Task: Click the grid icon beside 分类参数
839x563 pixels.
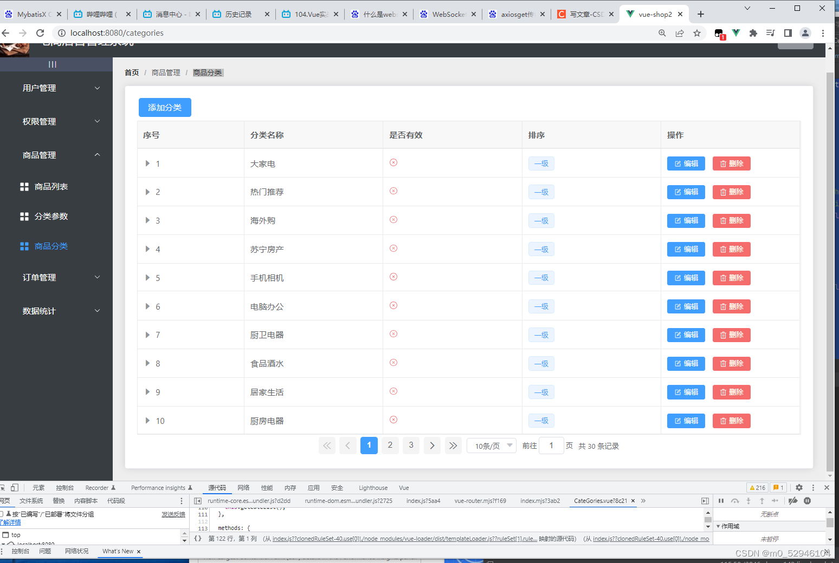Action: [24, 217]
